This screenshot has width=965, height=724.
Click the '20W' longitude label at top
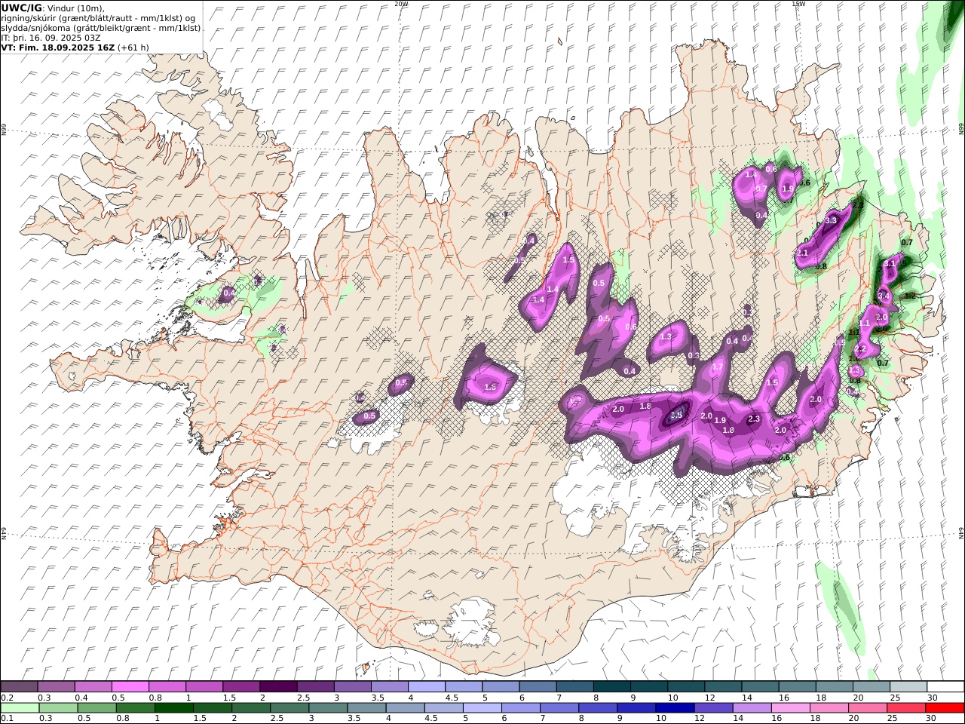point(401,4)
